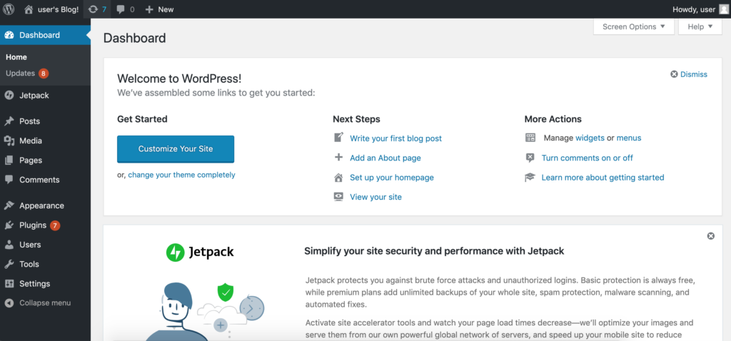Viewport: 731px width, 341px height.
Task: Click the pencil icon beside Write first post
Action: pos(339,138)
